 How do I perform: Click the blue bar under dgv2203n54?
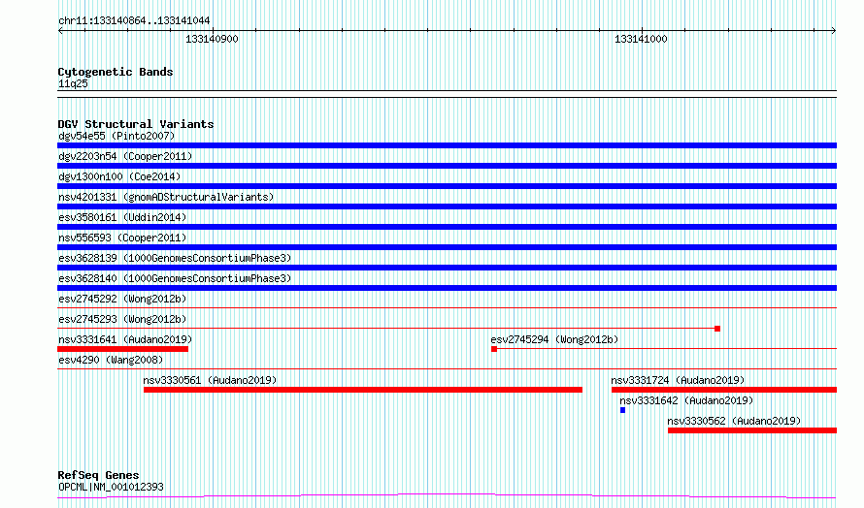[x=447, y=166]
